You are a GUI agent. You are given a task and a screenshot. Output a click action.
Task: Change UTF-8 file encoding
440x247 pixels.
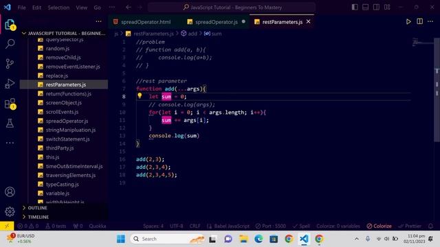click(x=177, y=226)
